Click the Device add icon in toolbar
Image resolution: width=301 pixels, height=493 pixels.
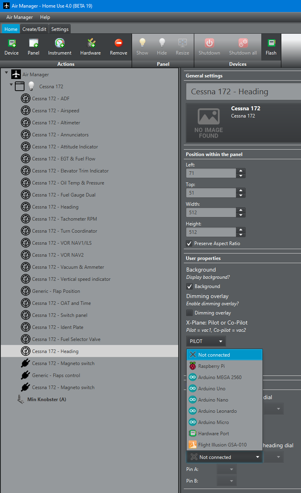(12, 43)
